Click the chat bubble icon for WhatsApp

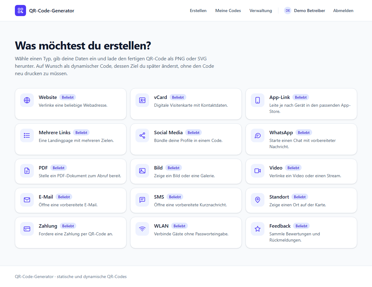click(x=258, y=135)
